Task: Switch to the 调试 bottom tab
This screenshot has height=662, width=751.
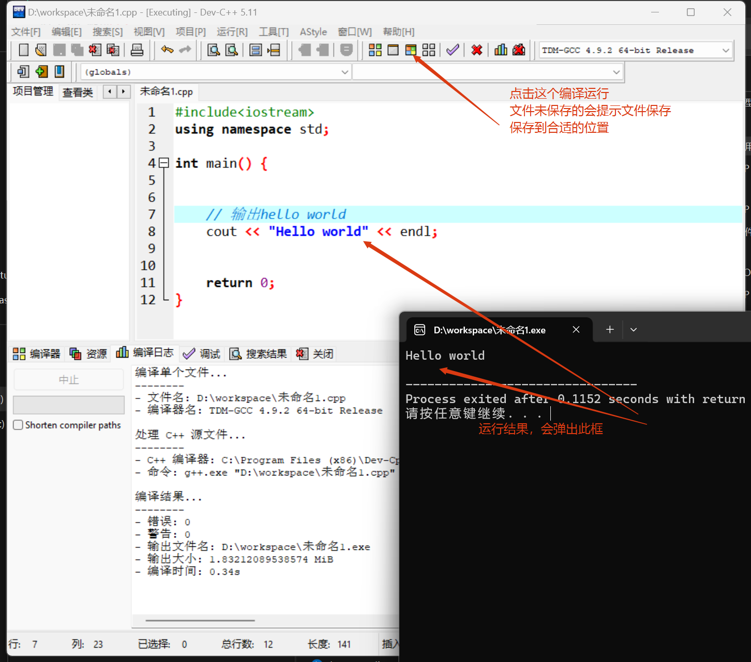Action: coord(202,353)
